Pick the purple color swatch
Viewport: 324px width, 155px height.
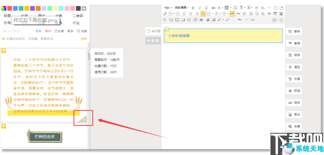(33, 8)
